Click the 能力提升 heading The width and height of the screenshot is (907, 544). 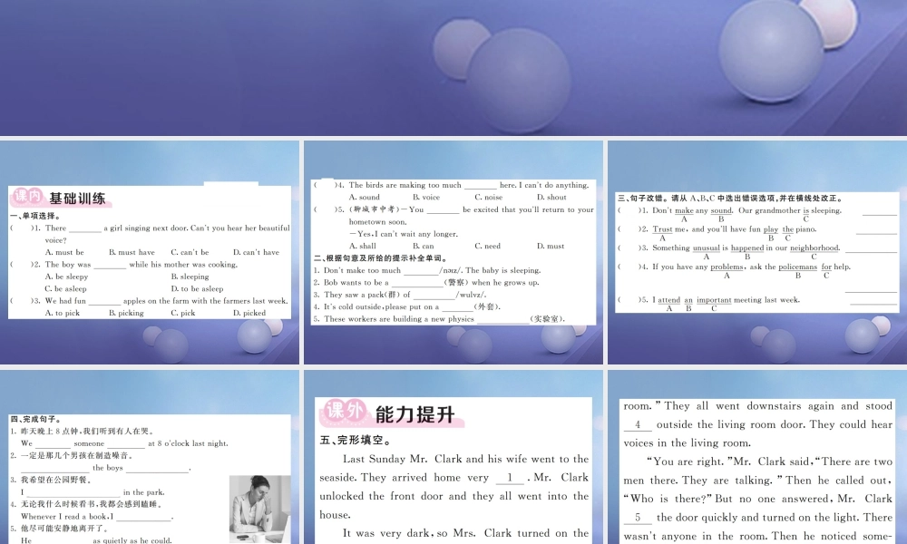(x=415, y=414)
